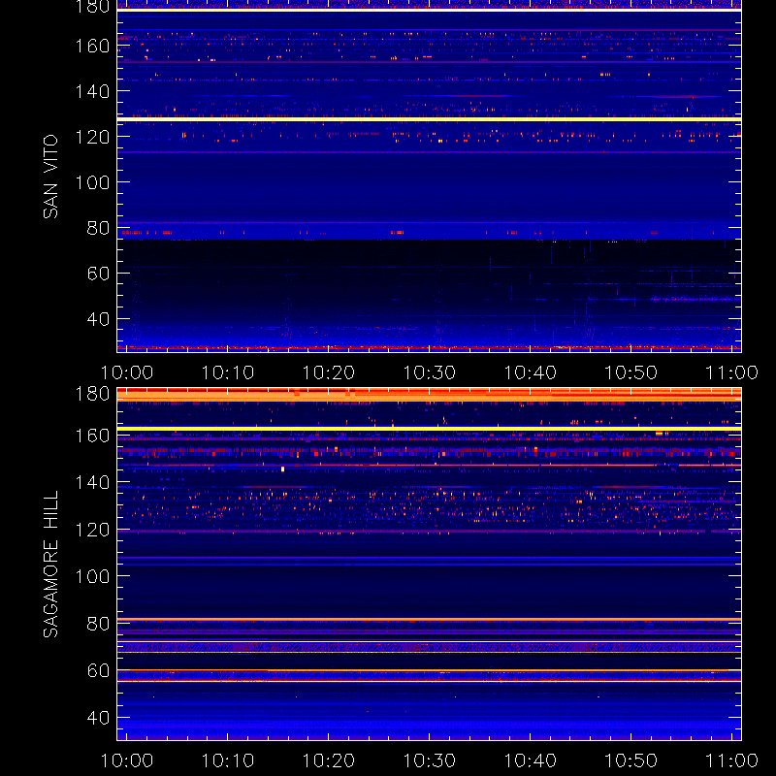The width and height of the screenshot is (776, 776).
Task: Choose Sagamore Hill frequency label 160
Action: pos(92,436)
